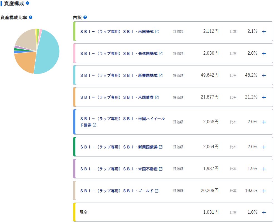Expand the SBI・米国不動産 1.9% row
Viewport: 274px width, 222px height.
[264, 169]
